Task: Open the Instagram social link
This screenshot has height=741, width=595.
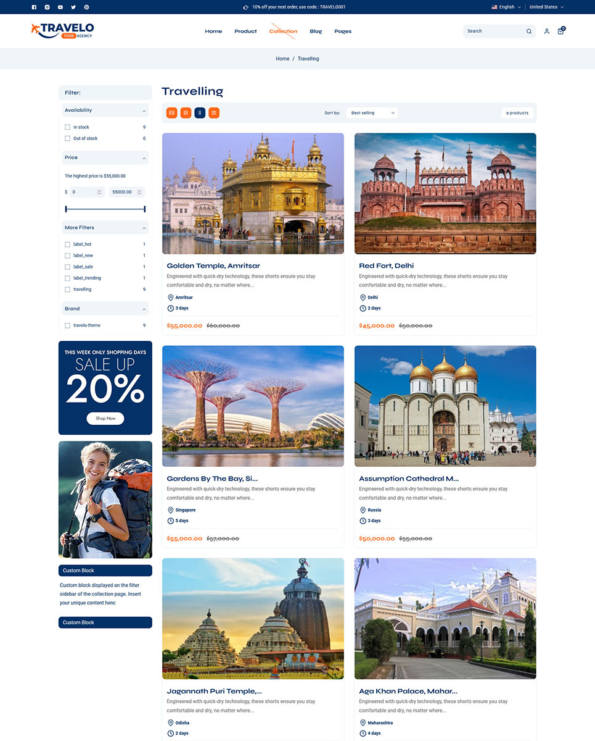Action: pos(47,7)
